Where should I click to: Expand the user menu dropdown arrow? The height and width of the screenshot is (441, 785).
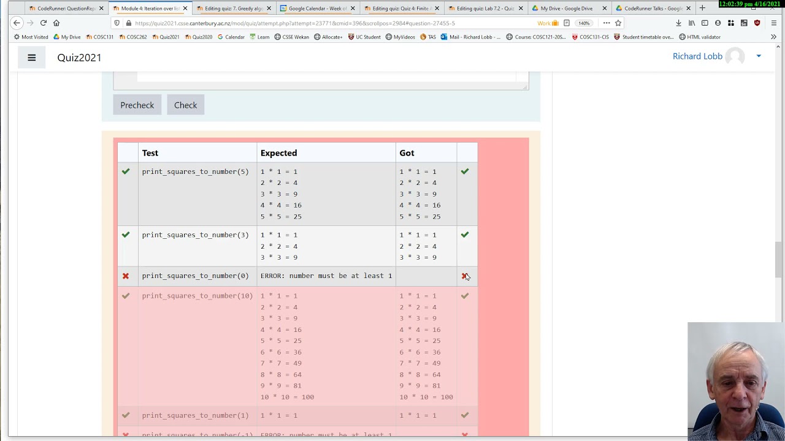tap(759, 56)
